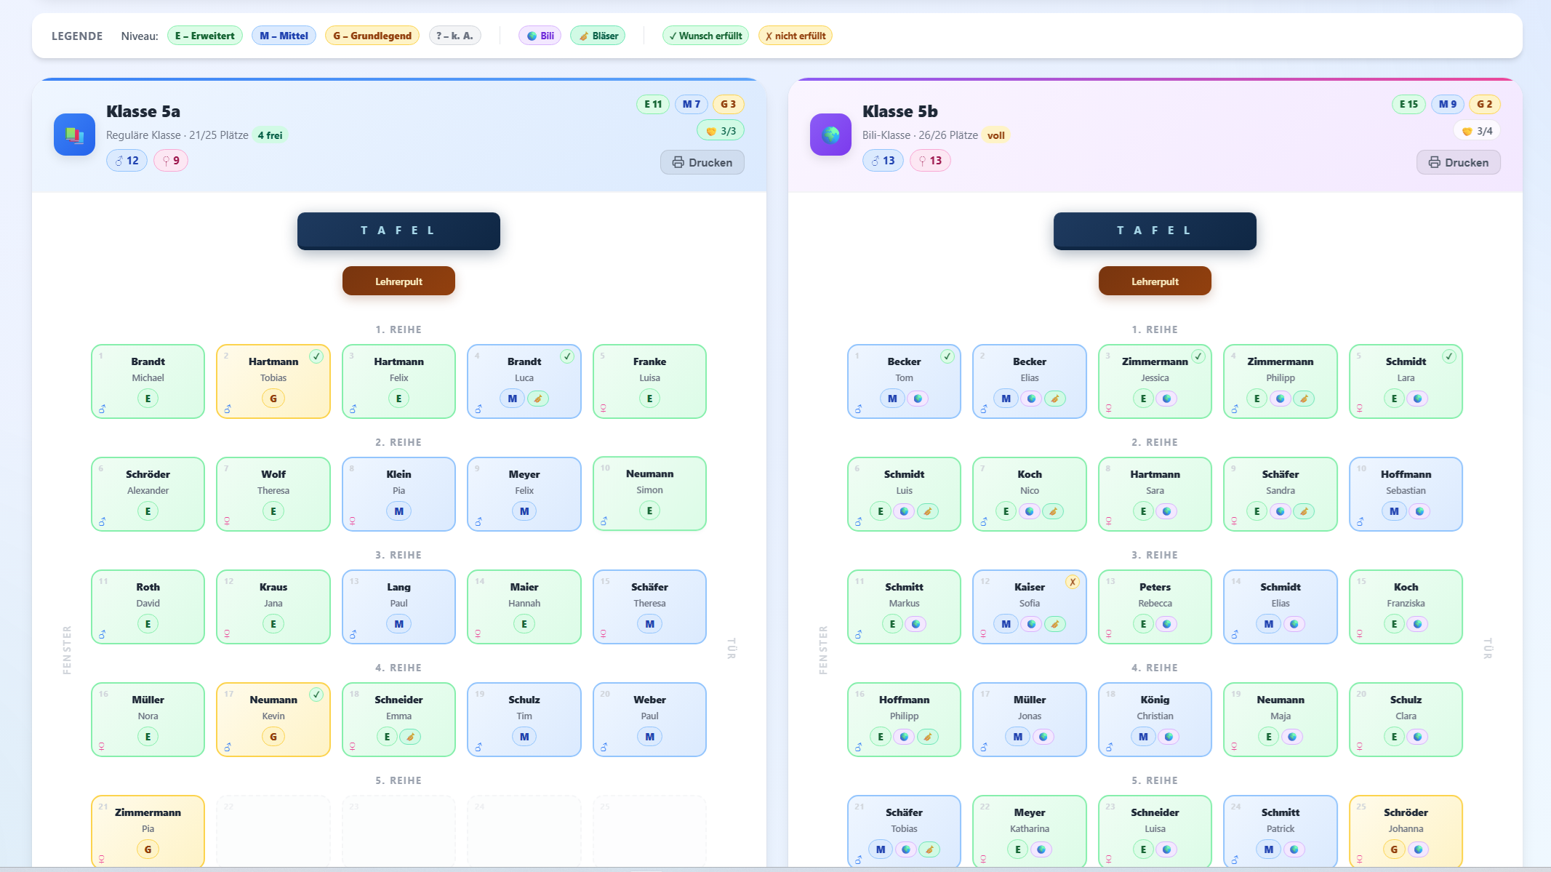Print the Klasse 5b seating plan
Viewport: 1551px width, 872px height.
tap(1458, 162)
